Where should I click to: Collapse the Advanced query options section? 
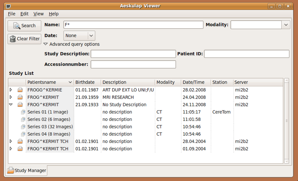click(x=46, y=44)
